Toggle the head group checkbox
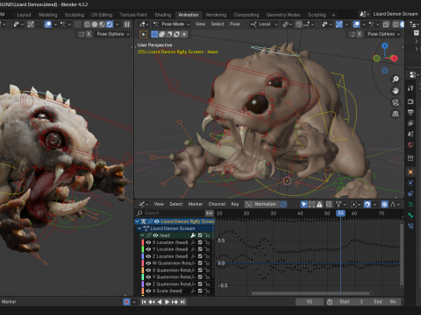The width and height of the screenshot is (421, 315). tap(200, 235)
